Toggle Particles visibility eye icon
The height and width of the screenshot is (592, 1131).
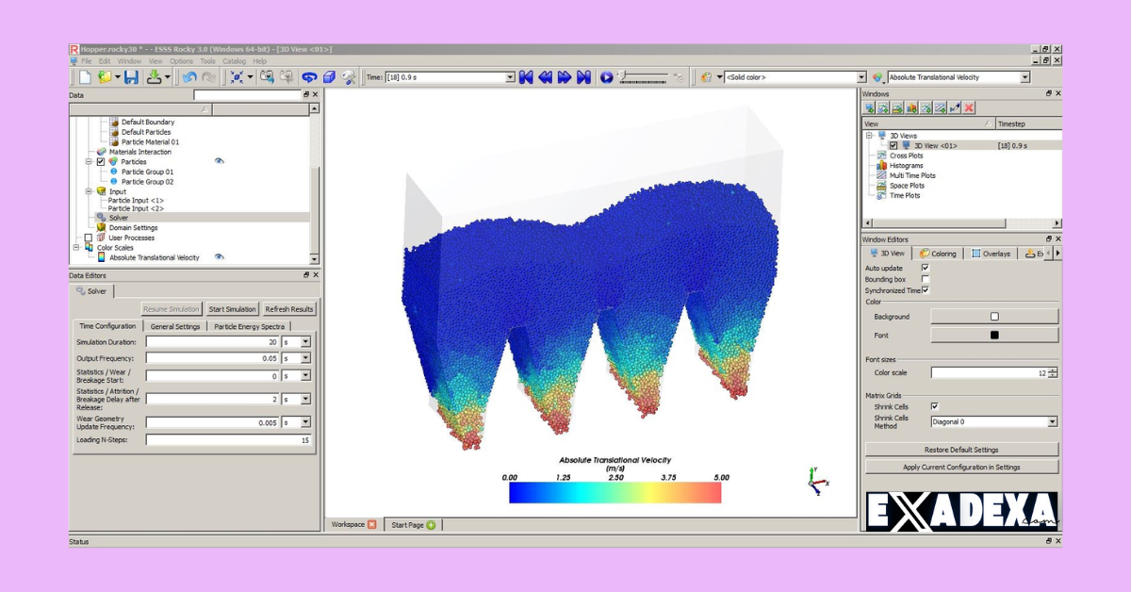(x=219, y=161)
